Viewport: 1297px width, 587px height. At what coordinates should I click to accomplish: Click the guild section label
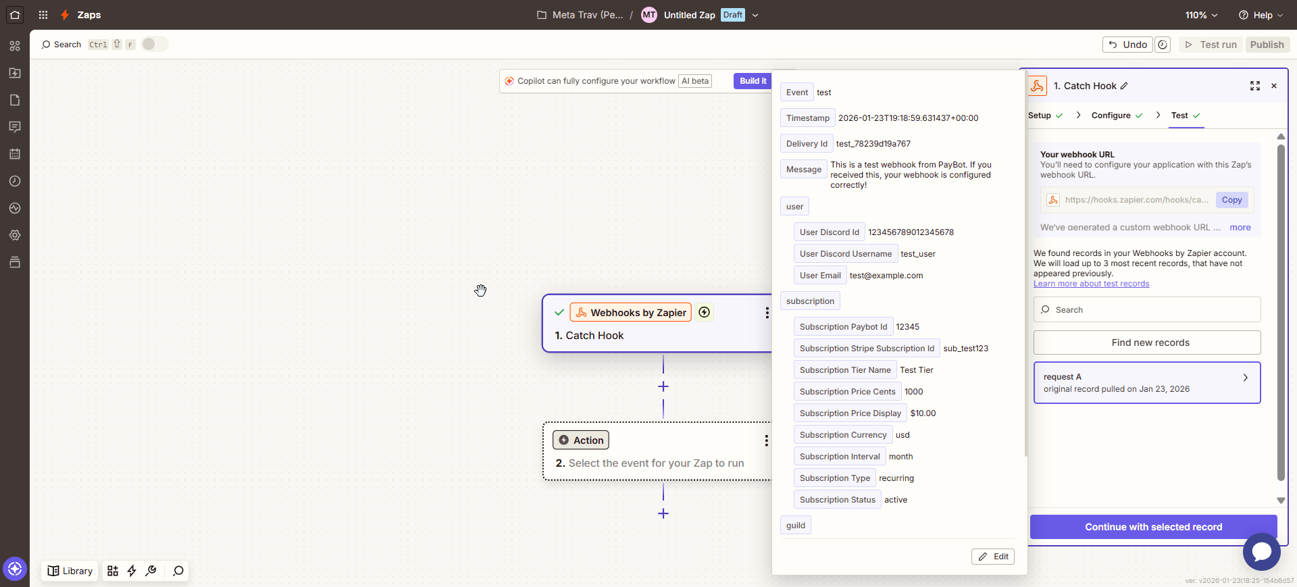pos(795,526)
